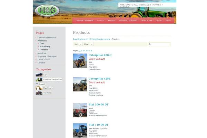Open Machinery sub-page in Pages sidebar
This screenshot has height=138, width=207.
click(45, 47)
